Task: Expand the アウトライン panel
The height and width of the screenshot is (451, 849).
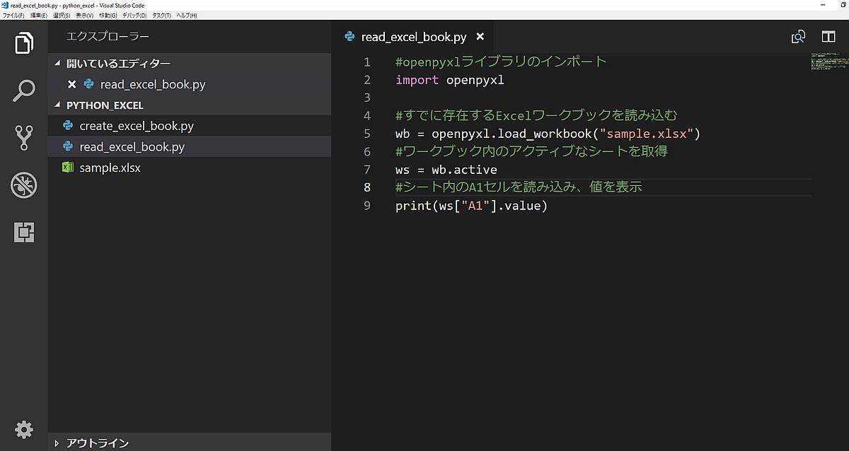Action: [x=58, y=442]
